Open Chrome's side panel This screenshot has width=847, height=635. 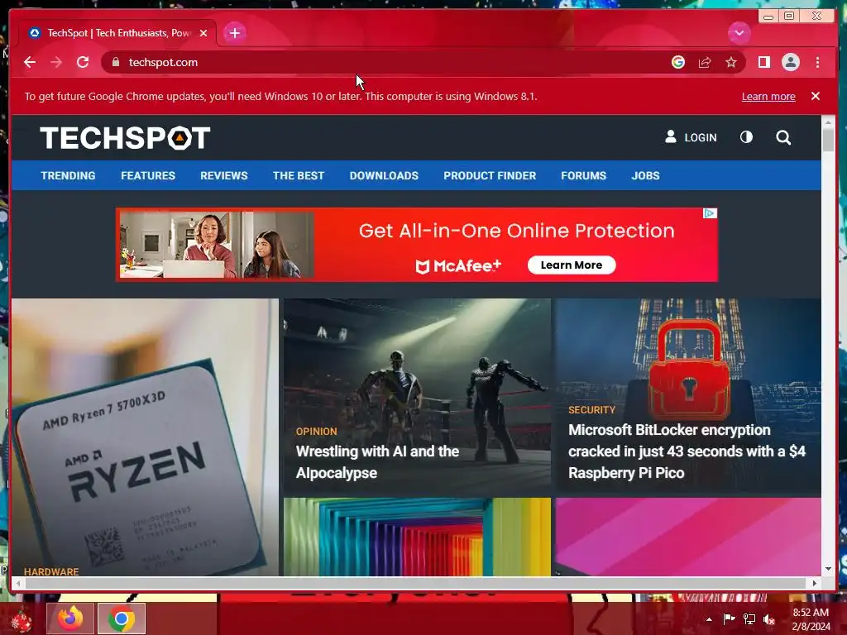click(763, 62)
